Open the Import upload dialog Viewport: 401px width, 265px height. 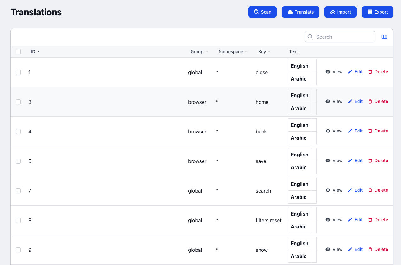point(340,12)
